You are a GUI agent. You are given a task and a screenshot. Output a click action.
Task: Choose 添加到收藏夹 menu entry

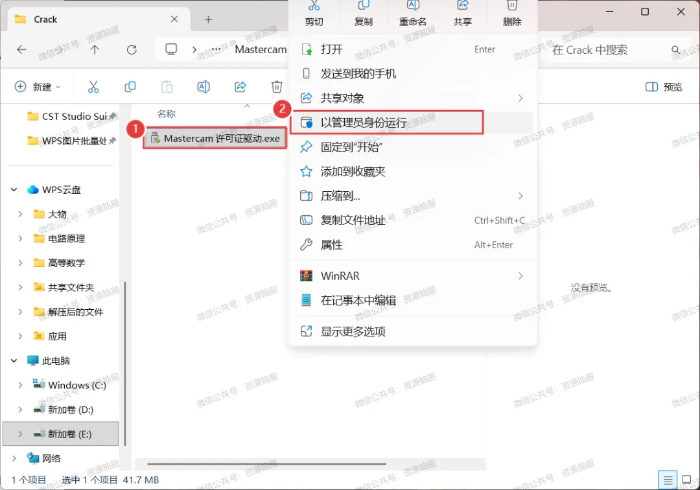[412, 171]
